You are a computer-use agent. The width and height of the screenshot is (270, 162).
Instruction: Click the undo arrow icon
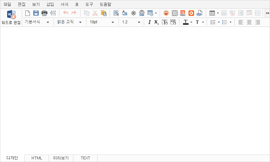coord(66,13)
